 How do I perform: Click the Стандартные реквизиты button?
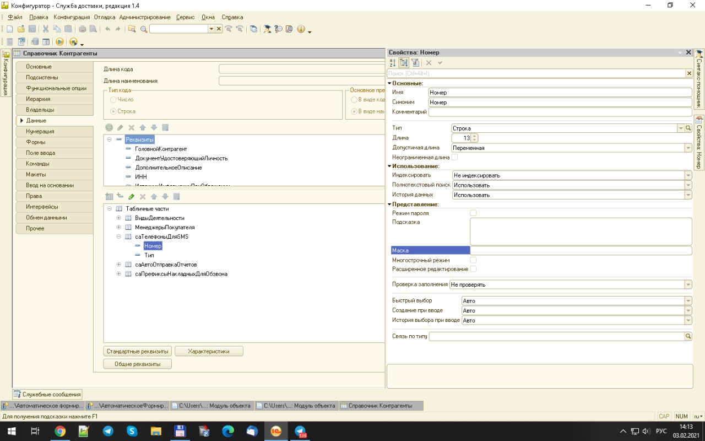click(137, 351)
